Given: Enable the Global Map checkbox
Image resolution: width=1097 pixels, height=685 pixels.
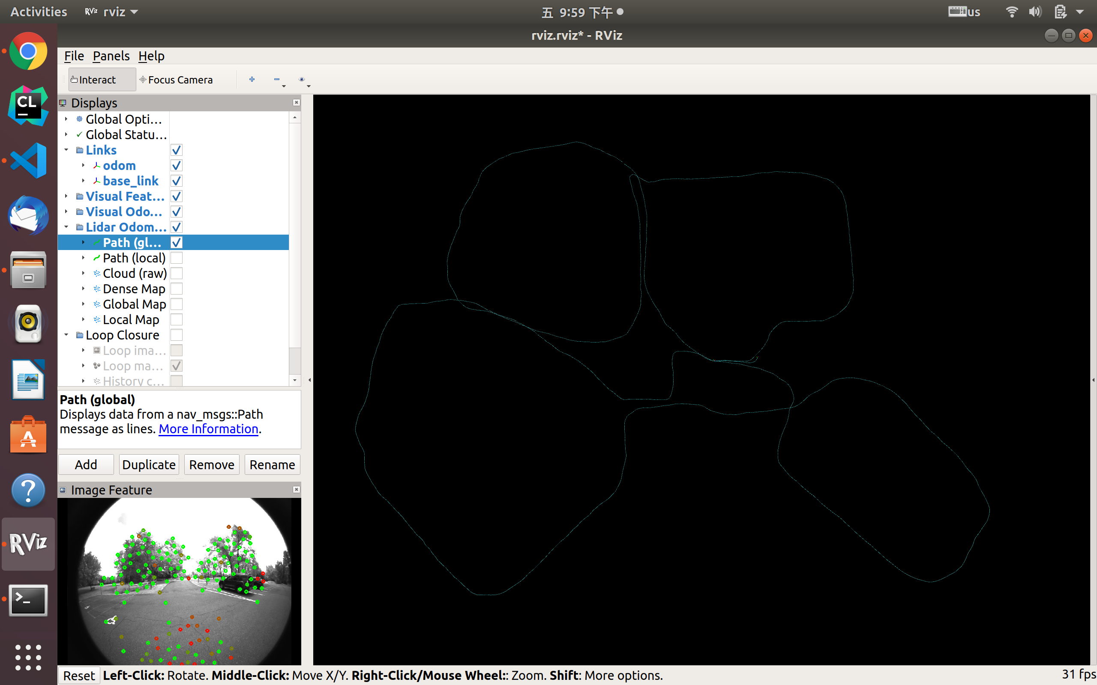Looking at the screenshot, I should click(x=177, y=304).
